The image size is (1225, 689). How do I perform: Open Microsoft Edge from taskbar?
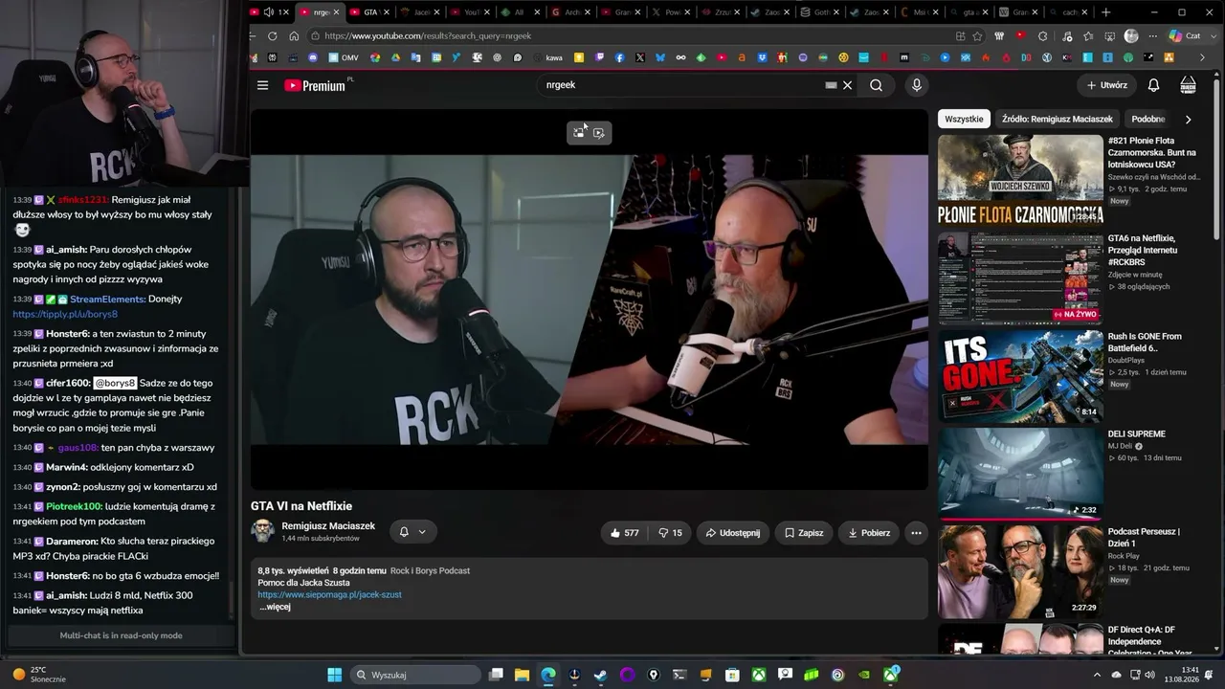click(548, 675)
